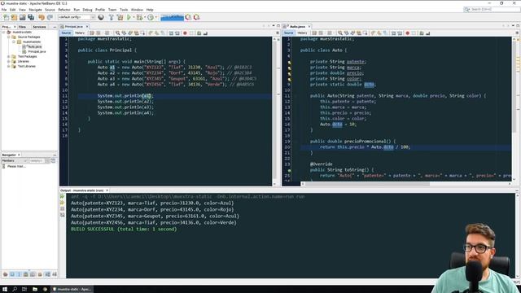Open the File menu
Image resolution: width=521 pixels, height=293 pixels.
(x=4, y=10)
